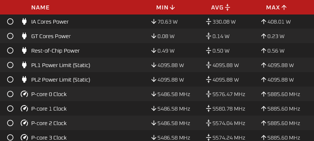314x141 pixels.
Task: Click the plug icon for PL2 Power Limit
Action: [24, 79]
